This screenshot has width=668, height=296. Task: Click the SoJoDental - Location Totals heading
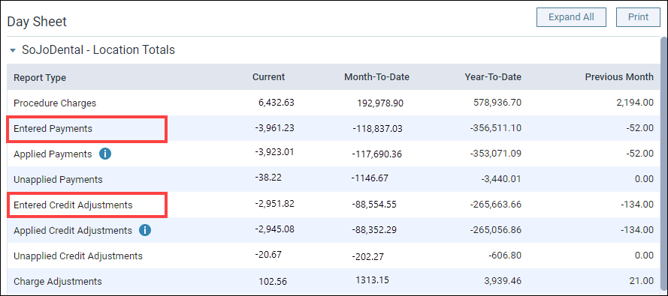98,50
